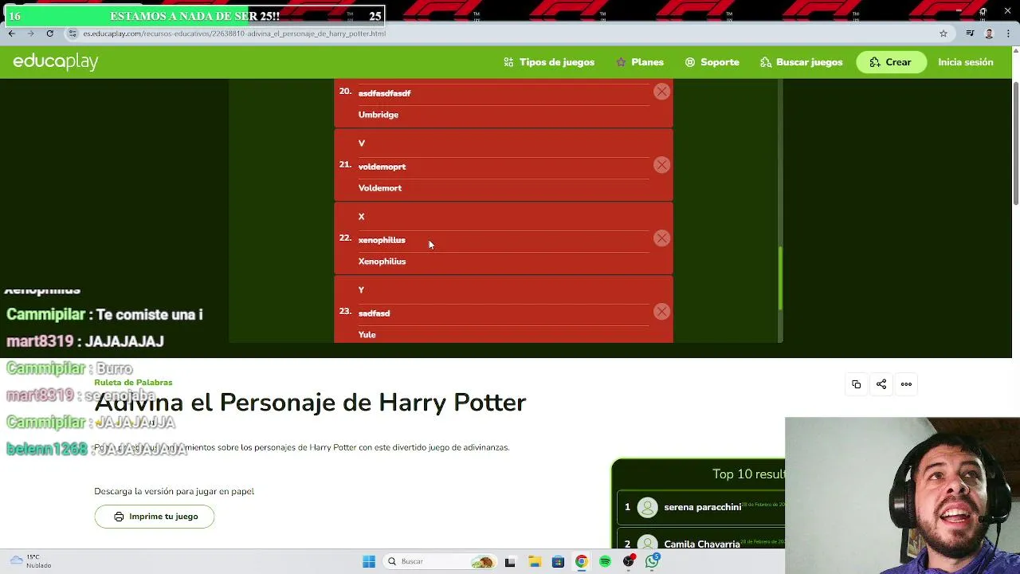Open WhatsApp from taskbar
The image size is (1020, 574).
[x=653, y=561]
